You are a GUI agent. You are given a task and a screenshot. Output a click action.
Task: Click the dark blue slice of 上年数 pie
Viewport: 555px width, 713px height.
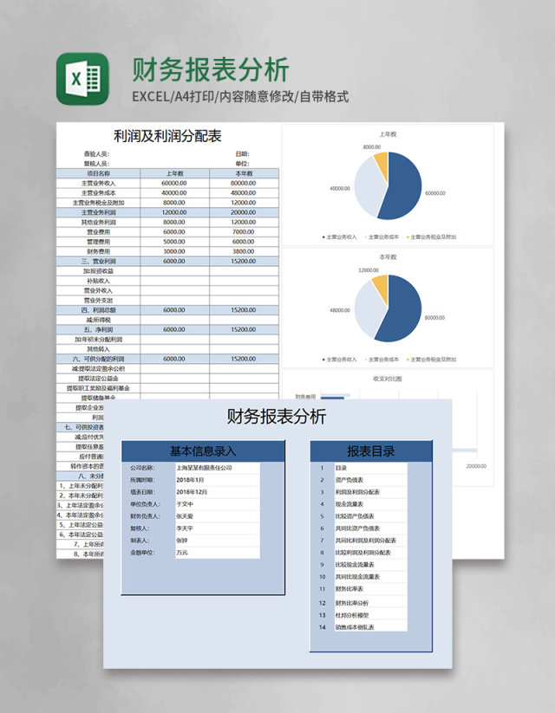point(405,186)
